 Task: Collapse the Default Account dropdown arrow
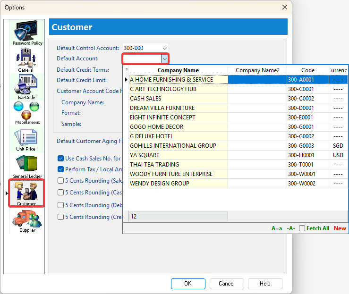tap(164, 59)
